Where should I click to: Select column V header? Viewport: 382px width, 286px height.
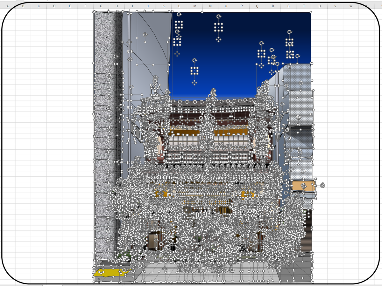click(x=335, y=6)
